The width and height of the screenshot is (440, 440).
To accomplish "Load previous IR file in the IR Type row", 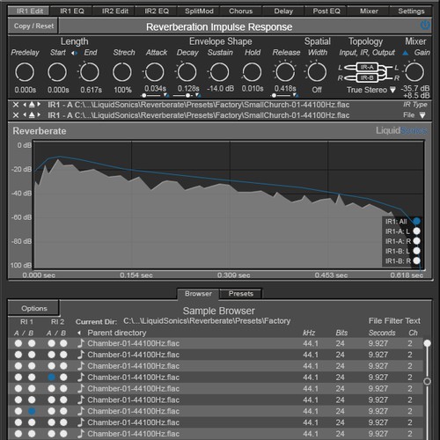I will point(25,105).
